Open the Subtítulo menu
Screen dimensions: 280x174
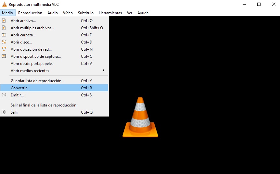(x=86, y=13)
